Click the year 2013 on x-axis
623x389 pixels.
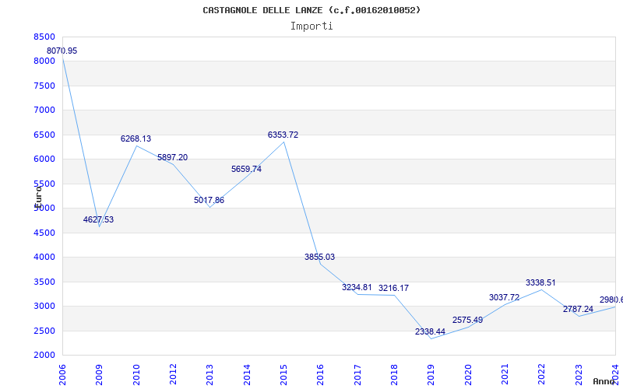coord(209,375)
